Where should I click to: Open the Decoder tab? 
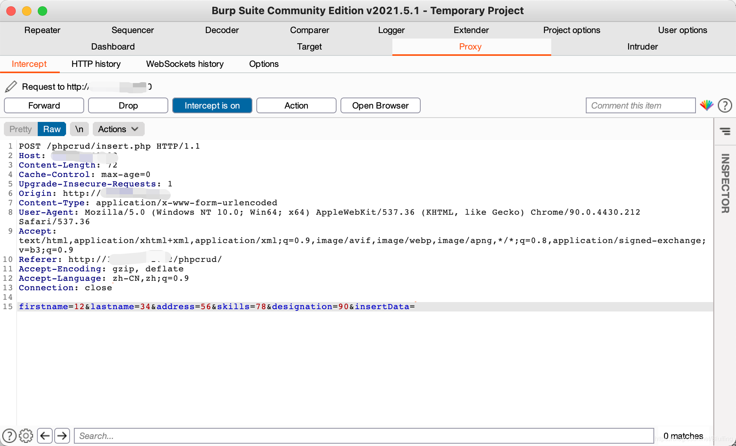click(222, 30)
